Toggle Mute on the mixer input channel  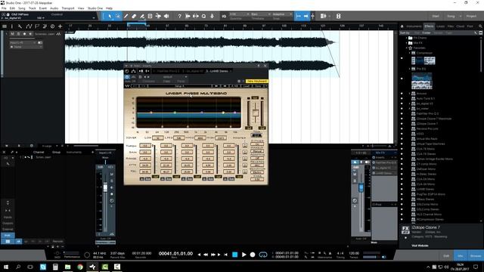(x=112, y=175)
